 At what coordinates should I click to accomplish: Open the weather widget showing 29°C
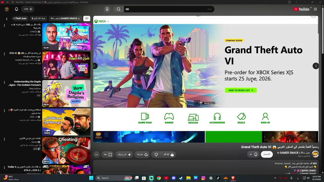tap(11, 178)
